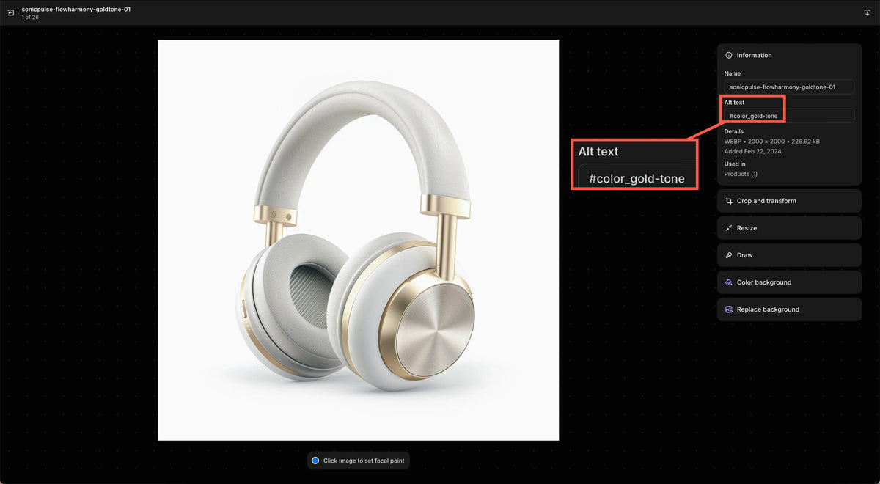Click the Name input field
Viewport: 880px width, 484px height.
tap(789, 87)
